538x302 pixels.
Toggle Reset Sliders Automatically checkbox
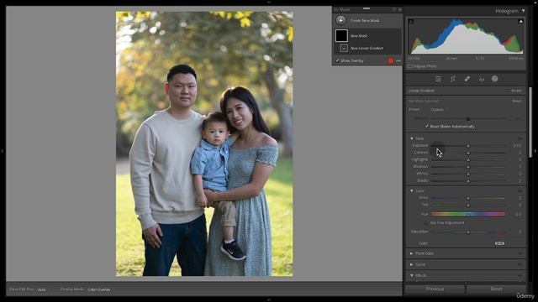point(427,127)
